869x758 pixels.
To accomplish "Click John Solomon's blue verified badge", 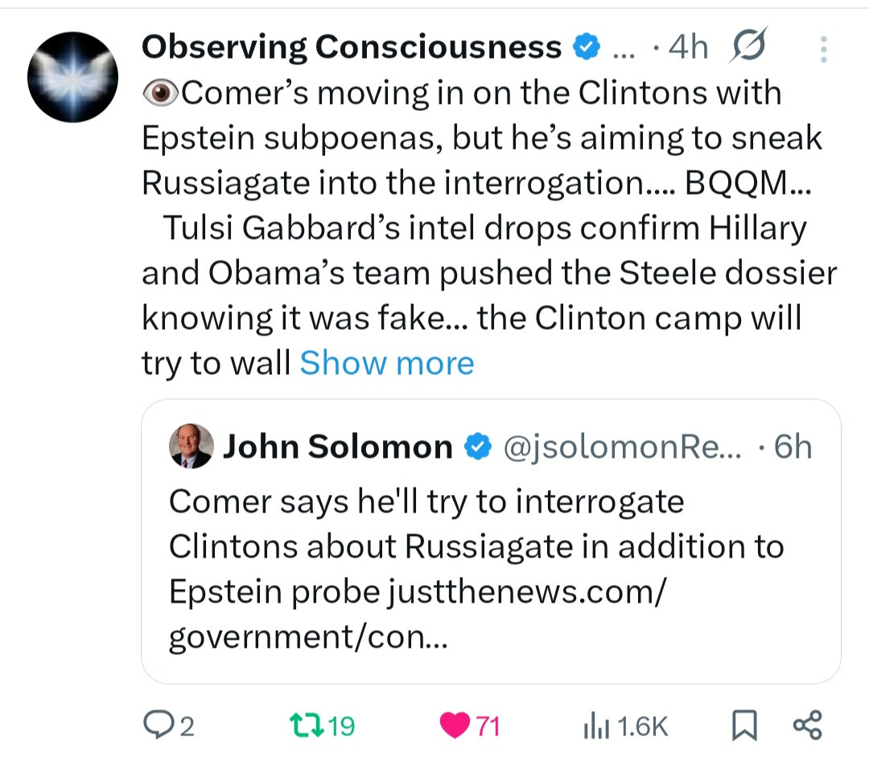I will (x=480, y=447).
